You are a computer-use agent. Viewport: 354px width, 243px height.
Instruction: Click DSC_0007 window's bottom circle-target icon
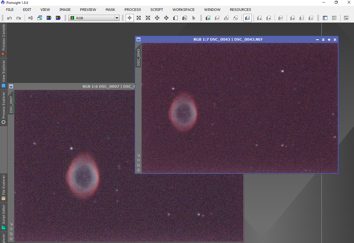pyautogui.click(x=11, y=239)
